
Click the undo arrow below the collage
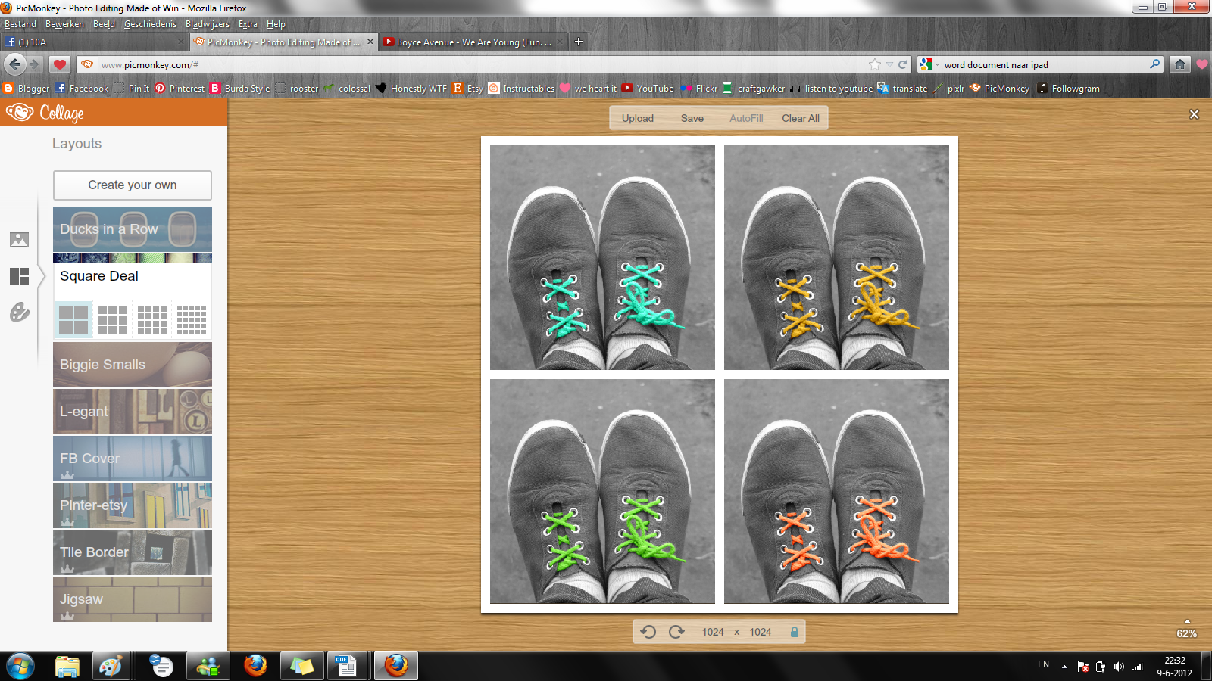click(648, 632)
